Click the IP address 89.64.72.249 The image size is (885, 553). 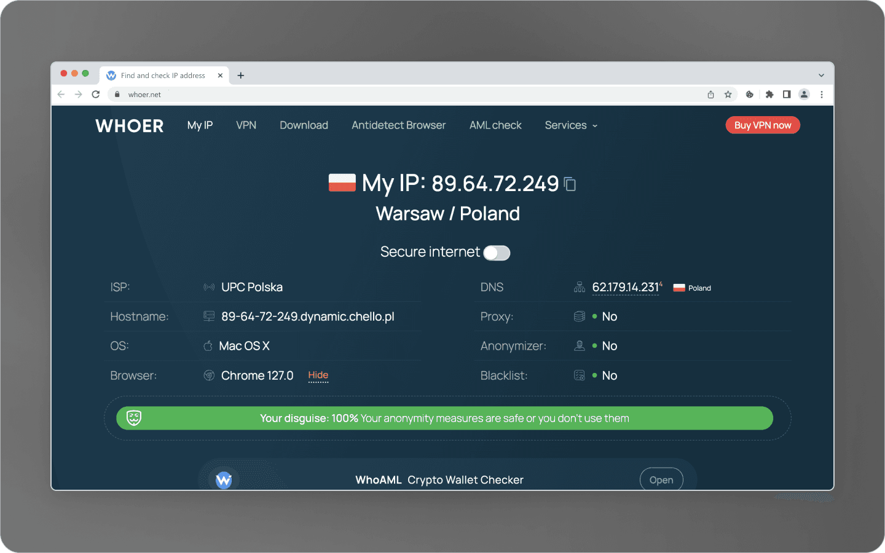(x=495, y=184)
